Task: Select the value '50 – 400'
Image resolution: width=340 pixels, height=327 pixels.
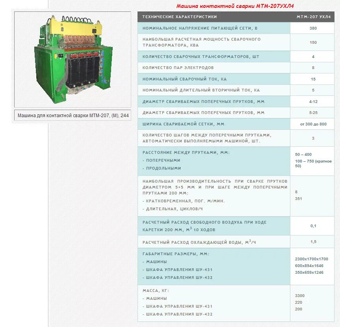Action: (303, 154)
